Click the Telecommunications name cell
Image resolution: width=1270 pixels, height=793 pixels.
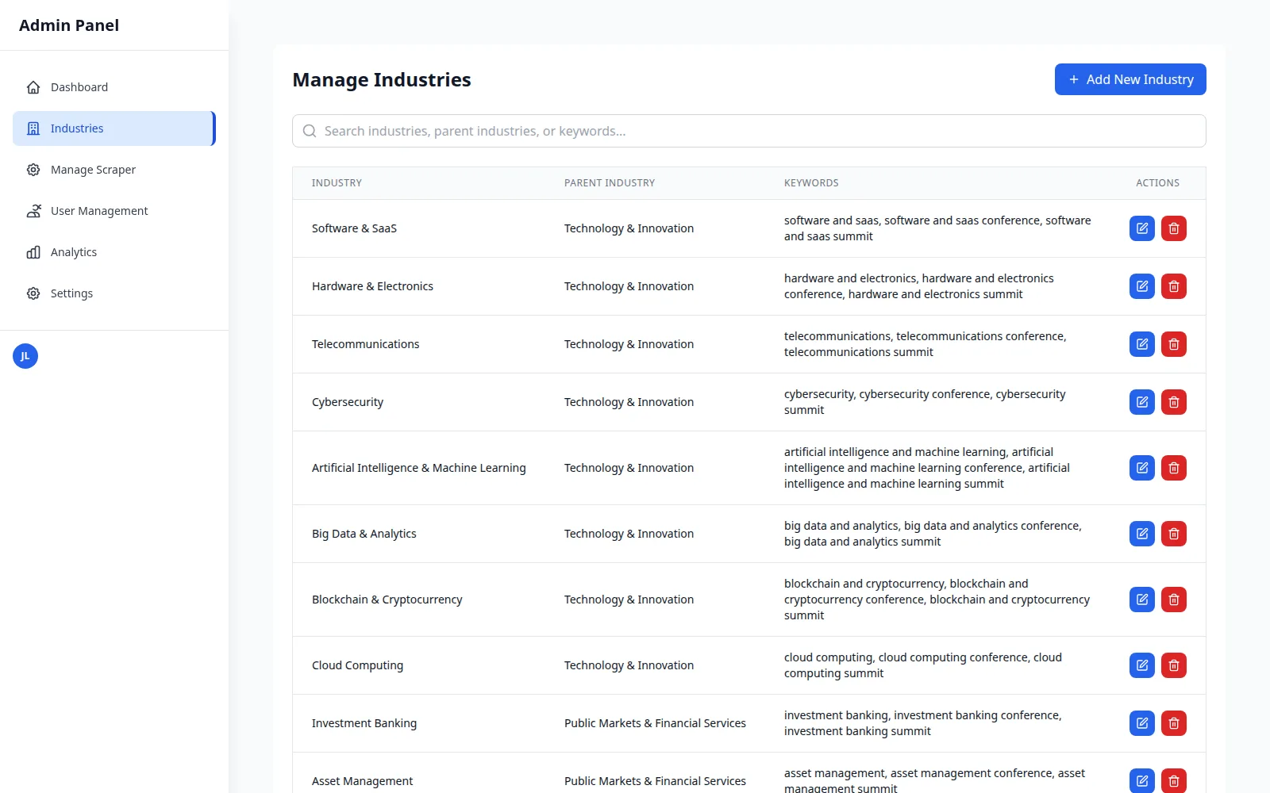coord(365,344)
